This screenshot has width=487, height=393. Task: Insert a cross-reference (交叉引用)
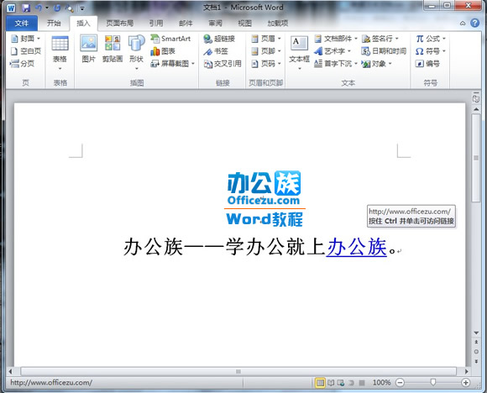[223, 63]
